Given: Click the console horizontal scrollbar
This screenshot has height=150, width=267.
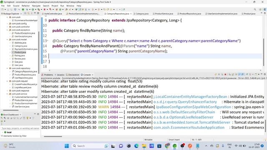Looking at the screenshot, I should (53, 136).
